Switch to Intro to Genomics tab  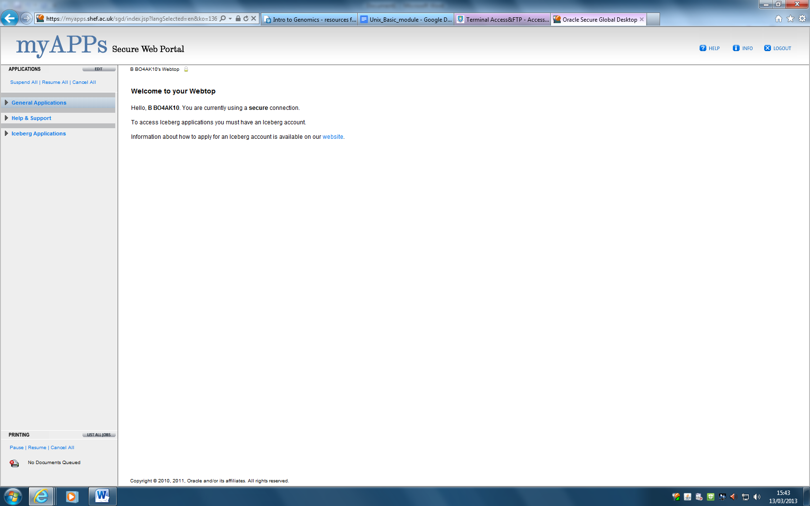310,20
